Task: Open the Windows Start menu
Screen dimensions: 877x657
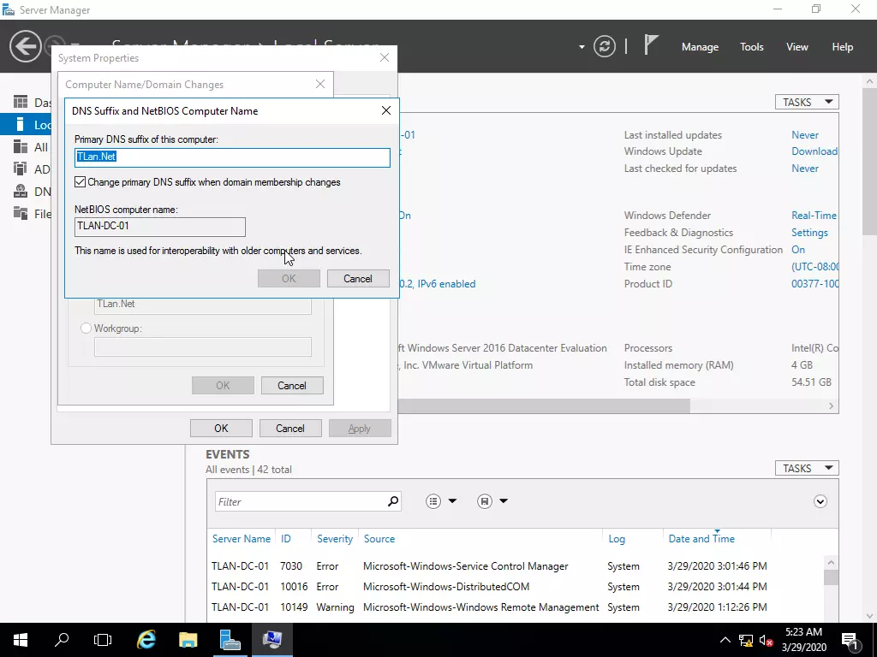Action: tap(21, 640)
